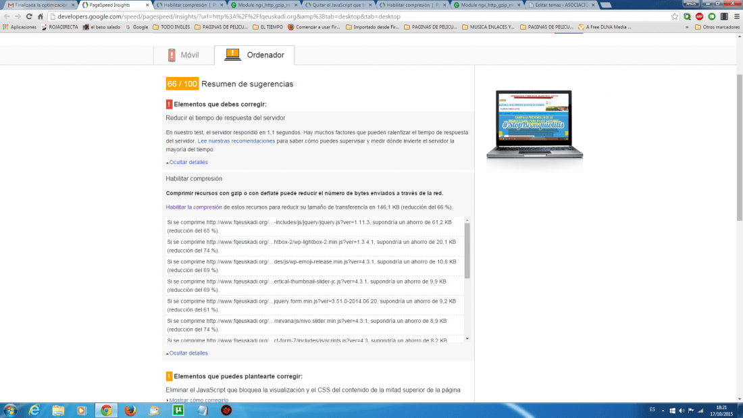Launch Firefox from the taskbar
The image size is (743, 418).
(x=130, y=411)
